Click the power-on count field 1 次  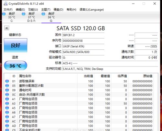[x=146, y=52]
